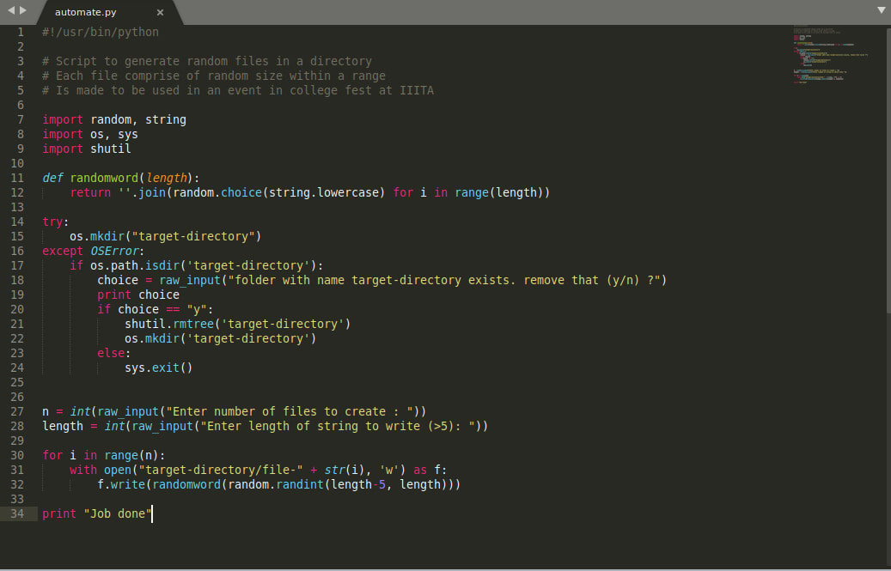Click 'for i in range(n)' loop line
891x571 pixels.
point(103,455)
